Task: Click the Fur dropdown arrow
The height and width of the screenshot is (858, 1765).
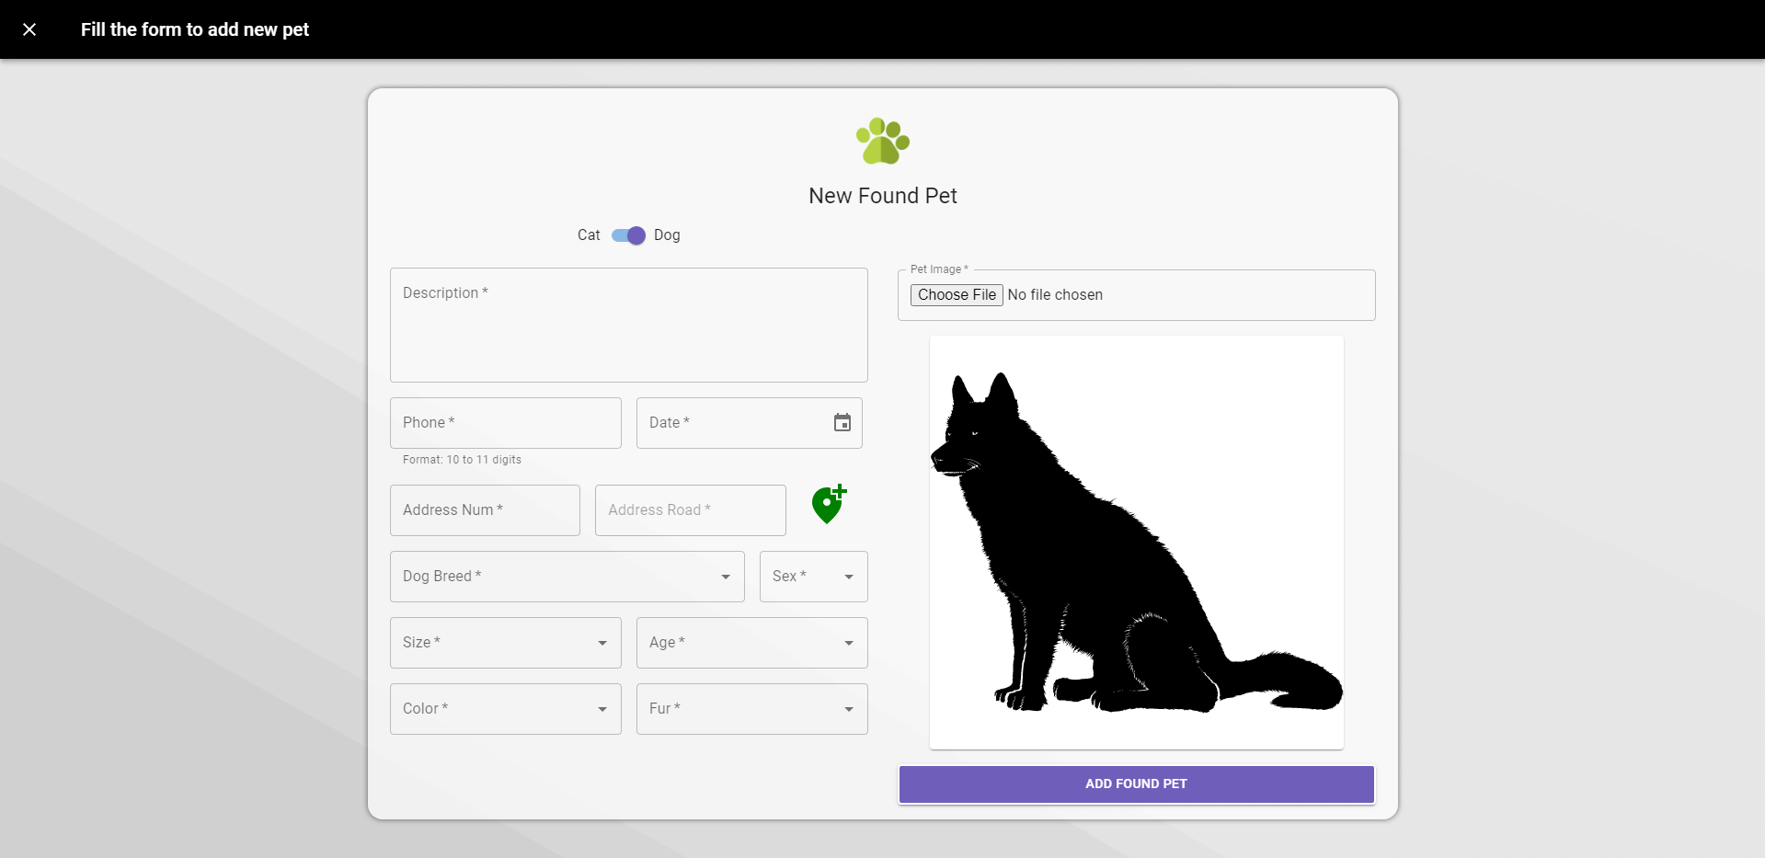Action: 847,709
